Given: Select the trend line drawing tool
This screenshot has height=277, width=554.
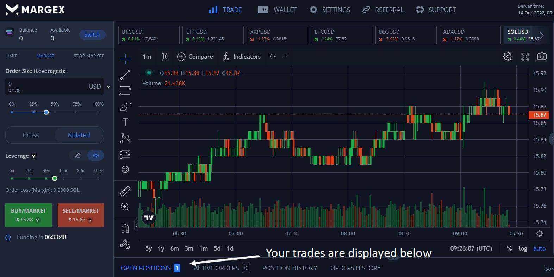Looking at the screenshot, I should point(125,75).
